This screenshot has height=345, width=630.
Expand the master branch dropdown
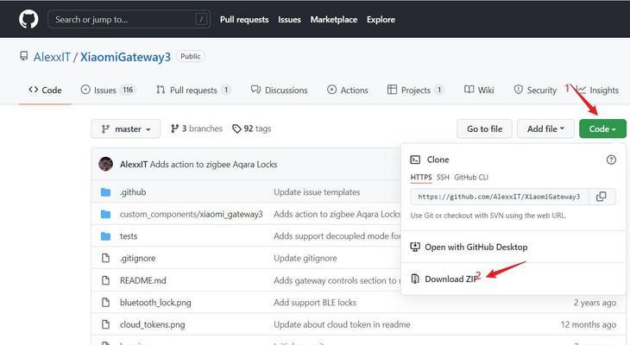[126, 129]
